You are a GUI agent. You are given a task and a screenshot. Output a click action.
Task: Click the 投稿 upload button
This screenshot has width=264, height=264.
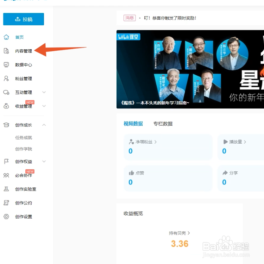(24, 19)
